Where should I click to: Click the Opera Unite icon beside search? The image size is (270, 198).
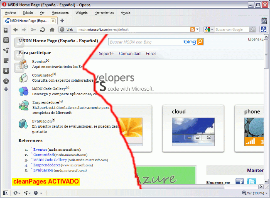pyautogui.click(x=263, y=29)
